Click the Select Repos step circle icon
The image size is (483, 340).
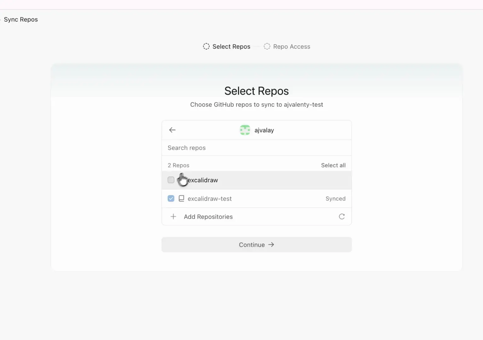[x=206, y=47]
